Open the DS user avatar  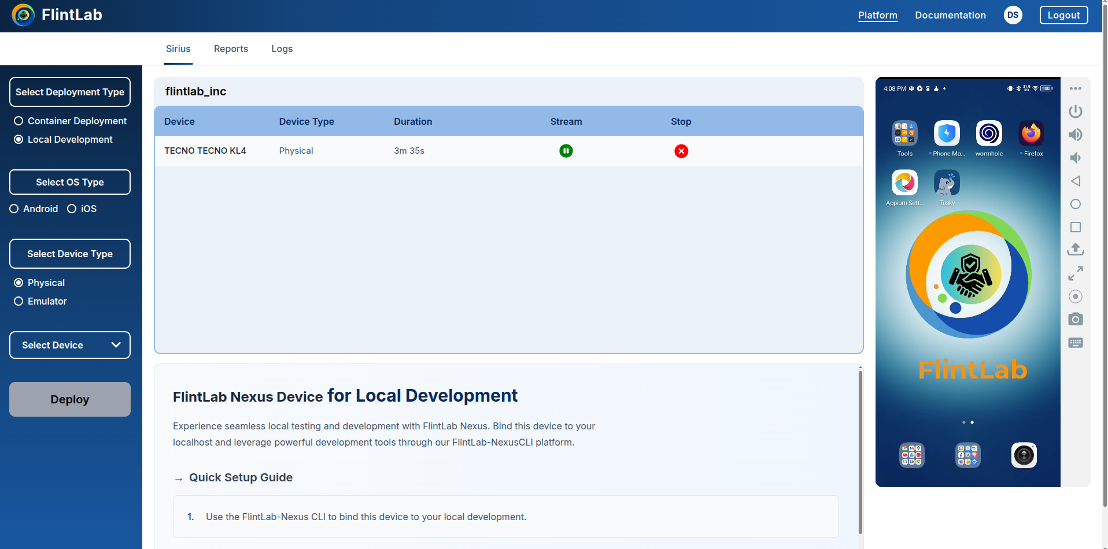point(1013,15)
